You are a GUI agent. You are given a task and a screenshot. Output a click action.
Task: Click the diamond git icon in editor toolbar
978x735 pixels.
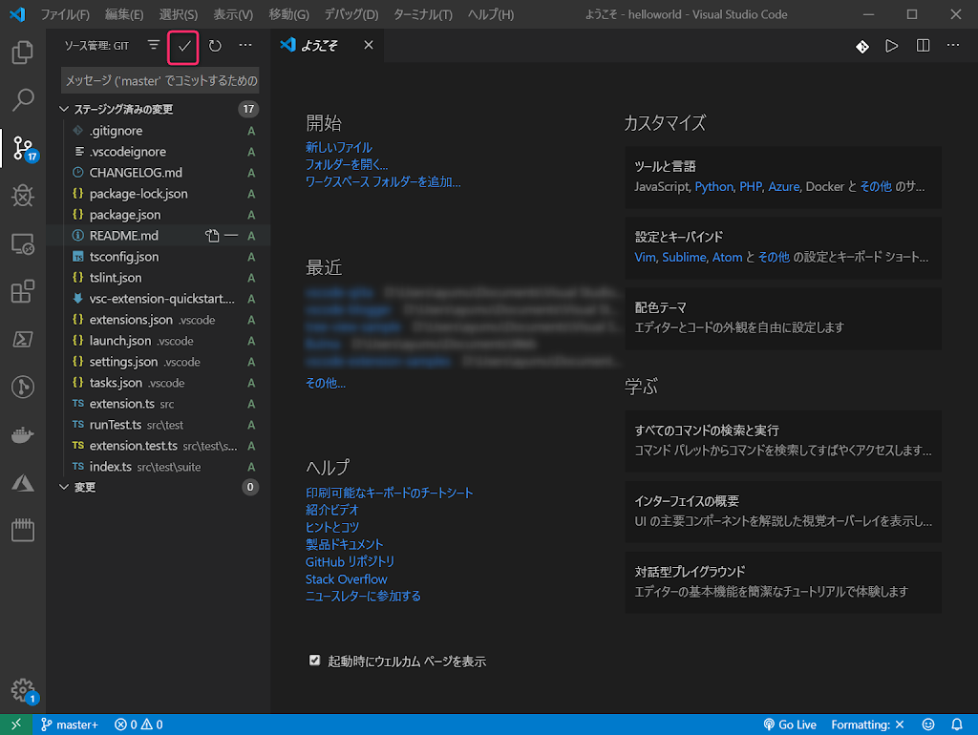click(x=862, y=46)
